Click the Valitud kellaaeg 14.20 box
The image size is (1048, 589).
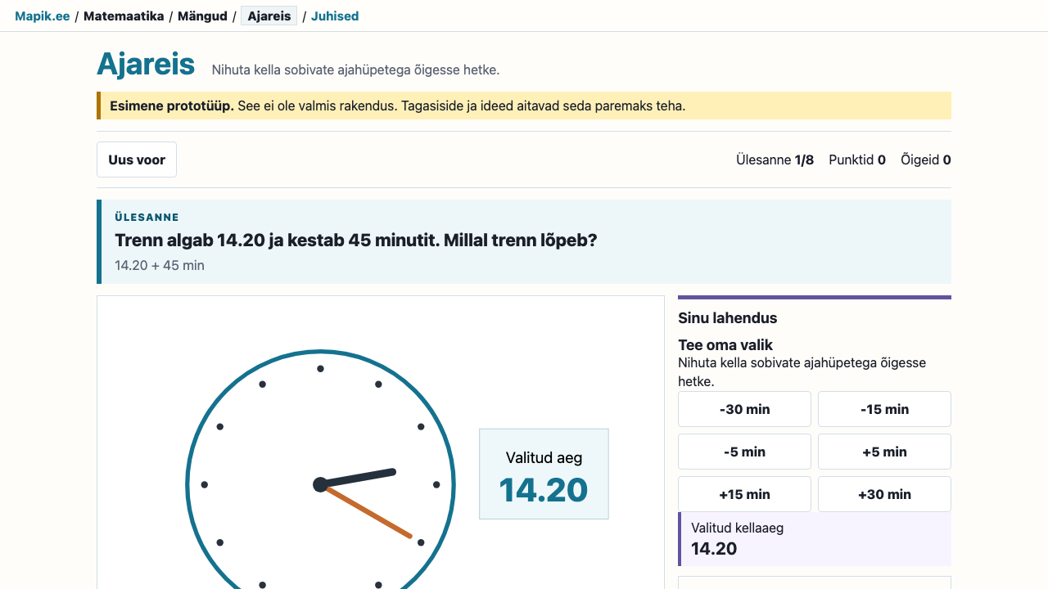(815, 539)
